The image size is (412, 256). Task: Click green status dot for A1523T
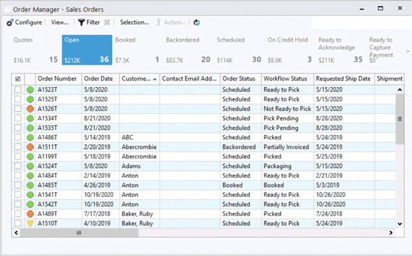[30, 89]
